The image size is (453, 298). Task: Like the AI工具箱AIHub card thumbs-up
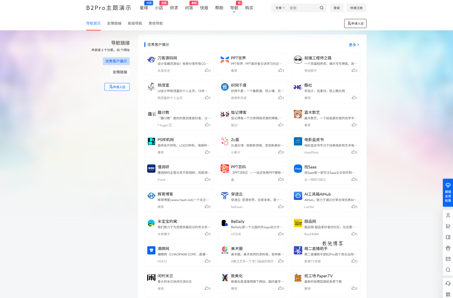click(355, 206)
